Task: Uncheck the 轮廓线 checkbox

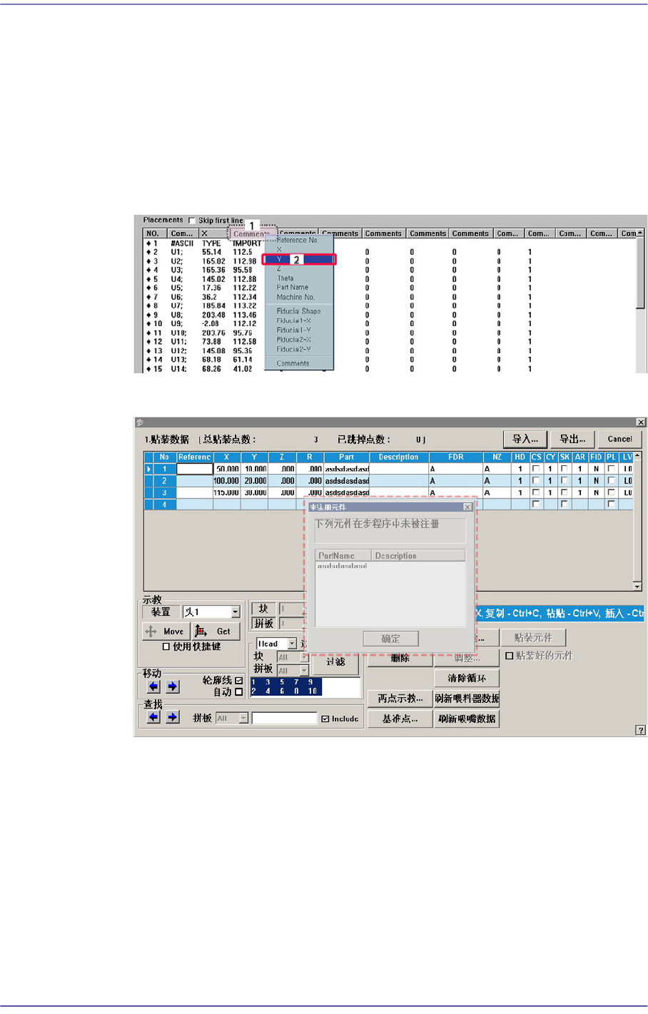Action: (238, 681)
